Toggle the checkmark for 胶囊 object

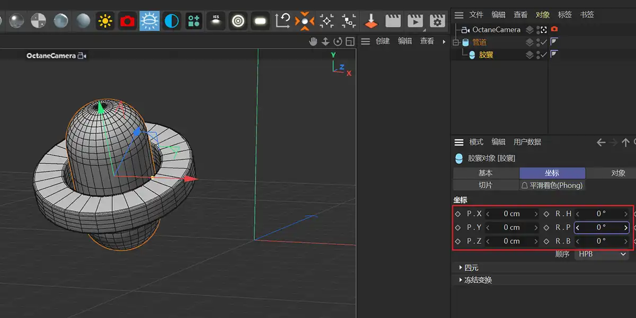[x=543, y=55]
